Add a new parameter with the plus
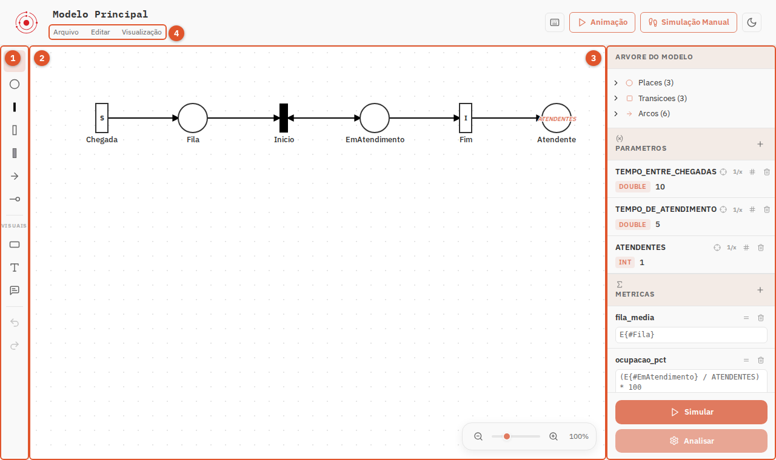Viewport: 776px width, 460px height. 760,144
